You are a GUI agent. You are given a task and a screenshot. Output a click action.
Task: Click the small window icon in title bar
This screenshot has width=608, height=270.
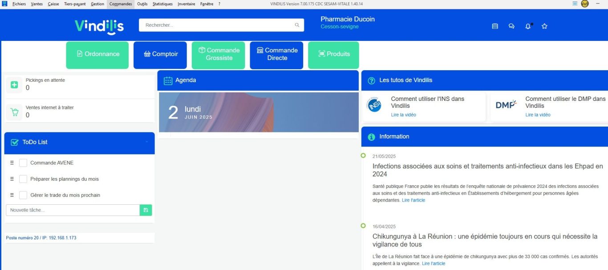coord(575,4)
